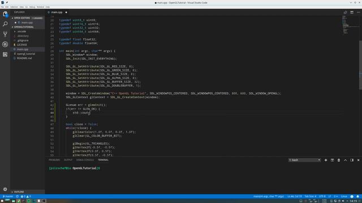Open the Terminal menu
The image size is (362, 203).
click(x=40, y=7)
